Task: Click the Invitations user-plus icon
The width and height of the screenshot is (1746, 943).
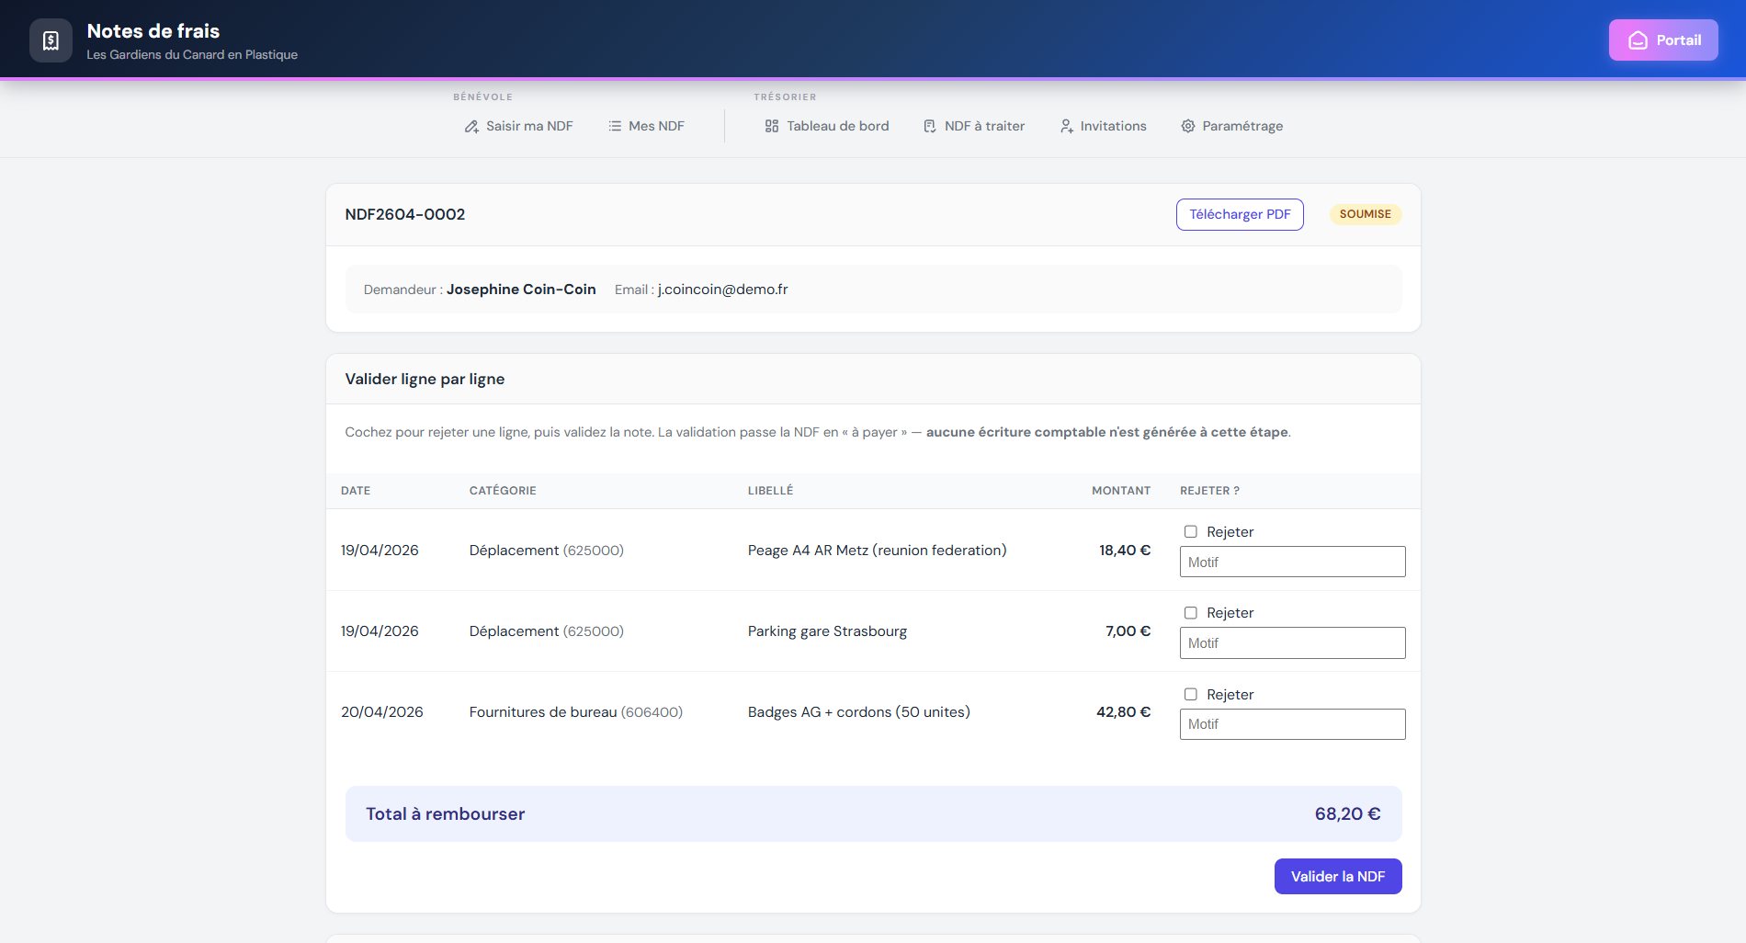Action: [x=1066, y=126]
